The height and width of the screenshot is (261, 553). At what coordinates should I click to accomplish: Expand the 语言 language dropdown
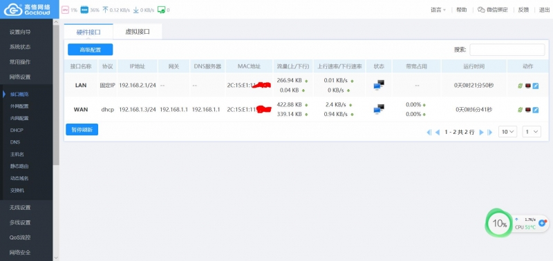438,10
